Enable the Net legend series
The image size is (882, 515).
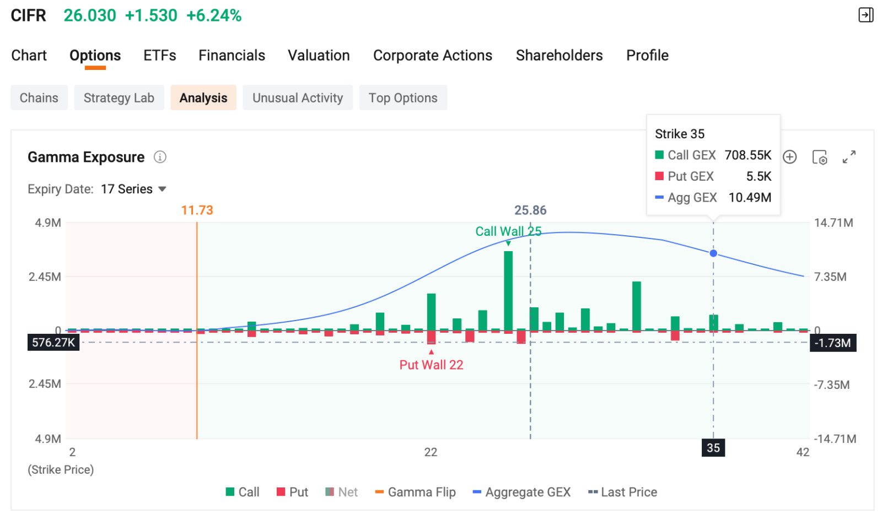341,492
